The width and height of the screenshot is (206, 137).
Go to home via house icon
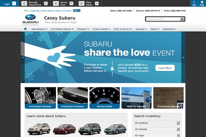coord(25,29)
